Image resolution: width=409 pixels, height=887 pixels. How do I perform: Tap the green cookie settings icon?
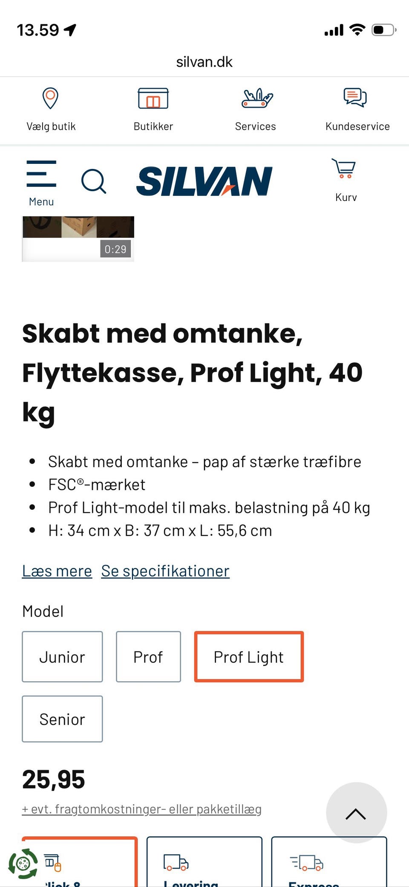(23, 864)
